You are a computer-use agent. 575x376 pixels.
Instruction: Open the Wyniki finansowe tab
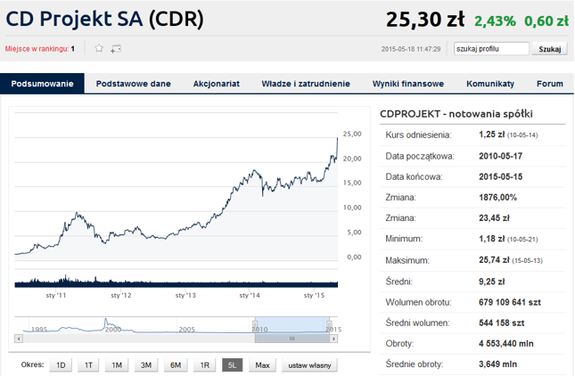(x=407, y=84)
